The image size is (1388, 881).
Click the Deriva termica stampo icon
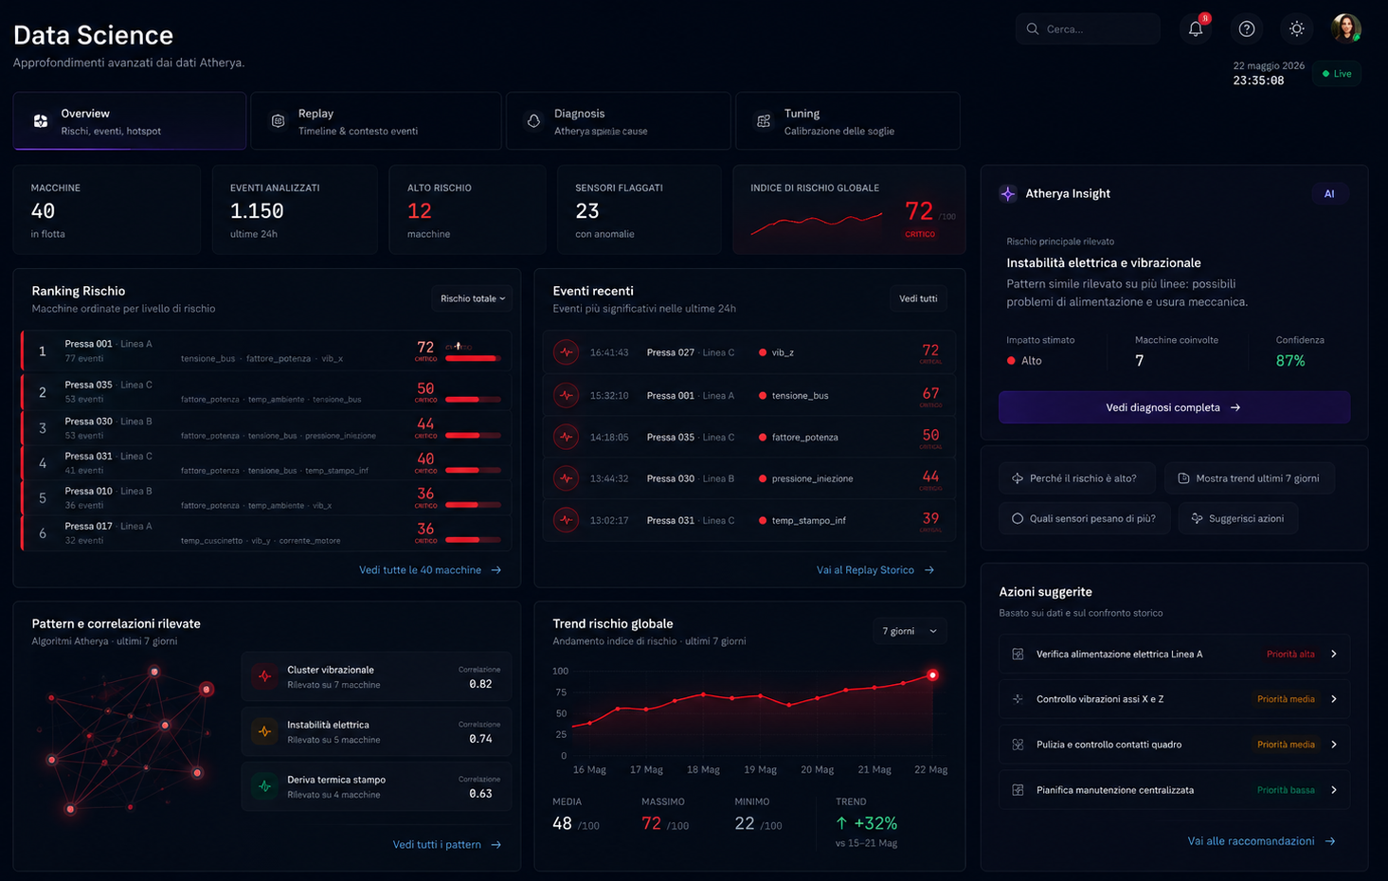click(265, 786)
